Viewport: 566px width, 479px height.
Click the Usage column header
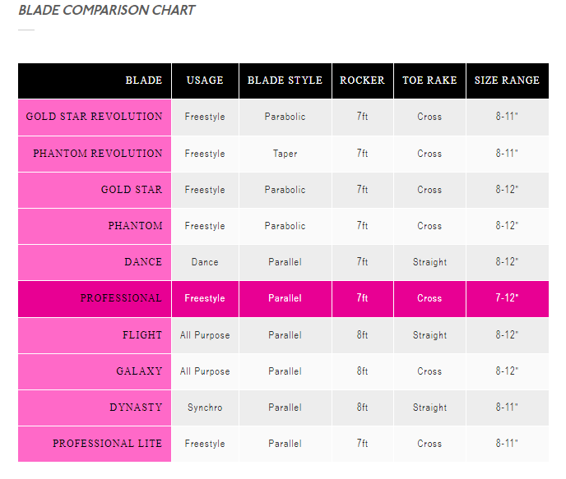click(x=205, y=81)
